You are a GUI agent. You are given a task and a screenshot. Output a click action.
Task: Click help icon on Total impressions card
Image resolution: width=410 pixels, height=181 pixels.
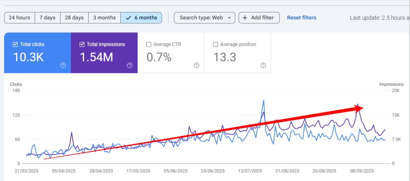pyautogui.click(x=130, y=65)
